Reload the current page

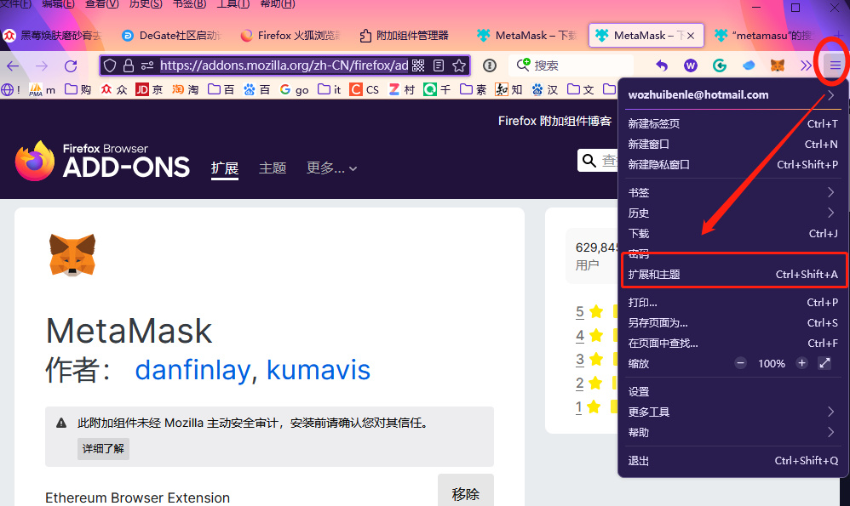click(x=71, y=66)
